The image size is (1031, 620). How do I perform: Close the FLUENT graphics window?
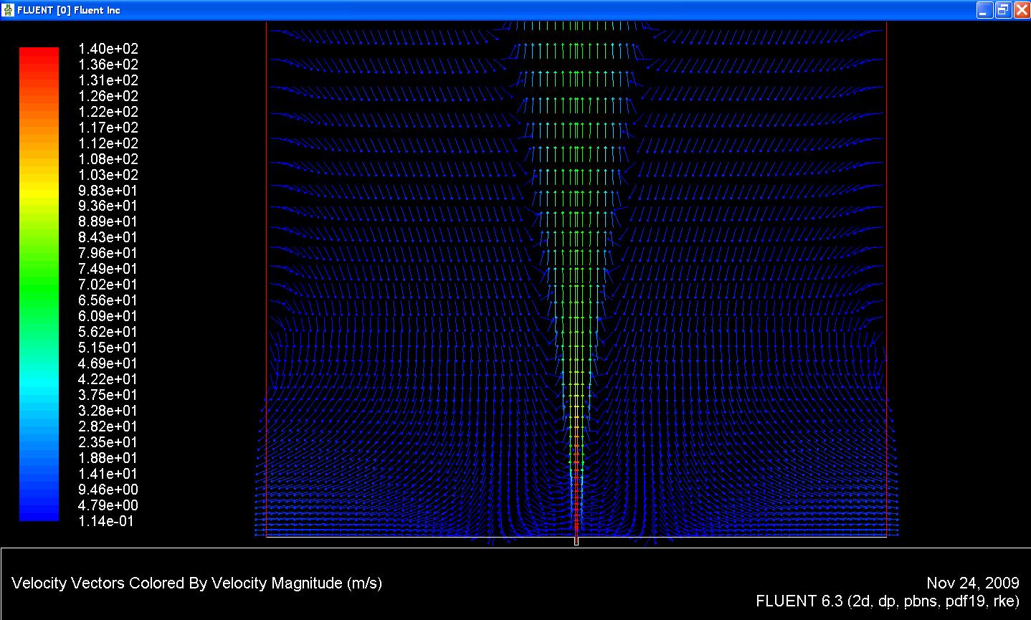(x=1021, y=10)
